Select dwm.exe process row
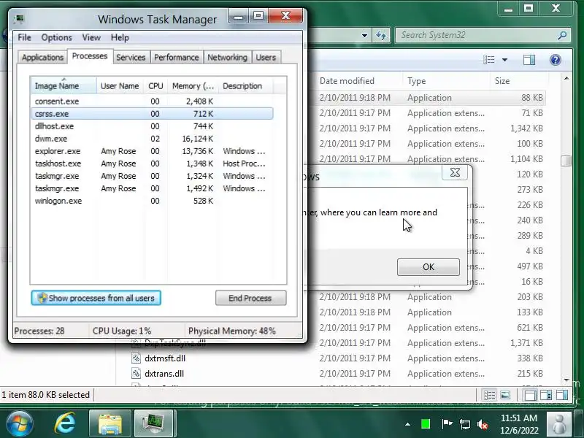Screen dimensions: 584x438 [153, 139]
